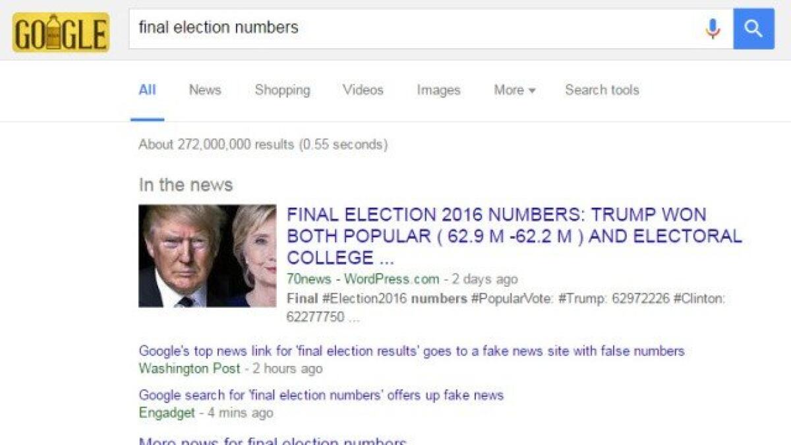
Task: Click the results count text
Action: pyautogui.click(x=264, y=144)
